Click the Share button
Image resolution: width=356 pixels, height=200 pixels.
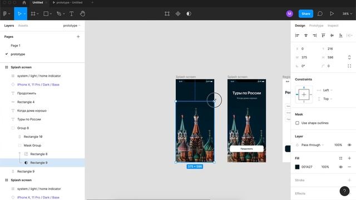(x=305, y=13)
